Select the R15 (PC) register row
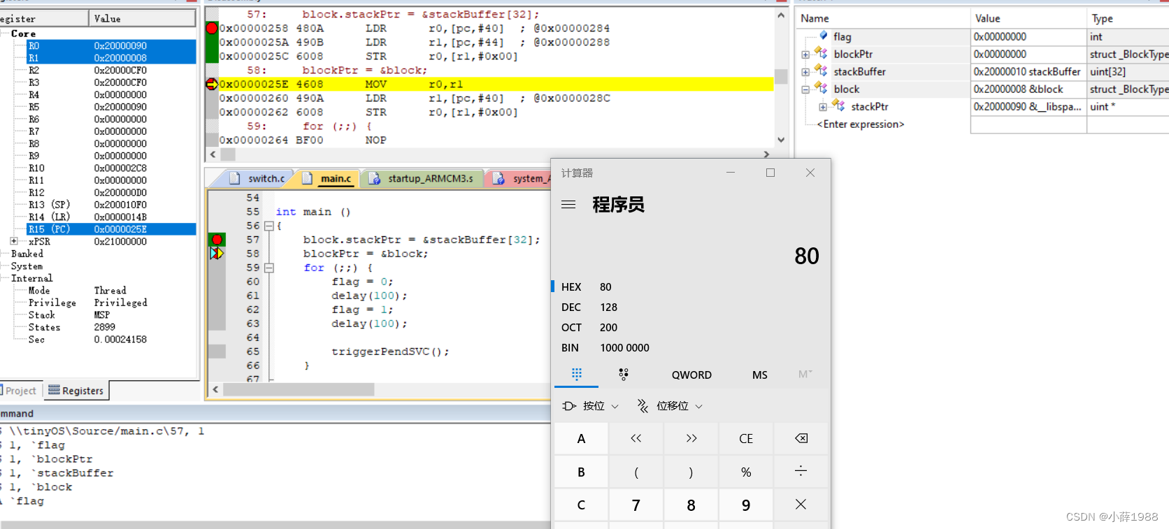 click(x=111, y=229)
